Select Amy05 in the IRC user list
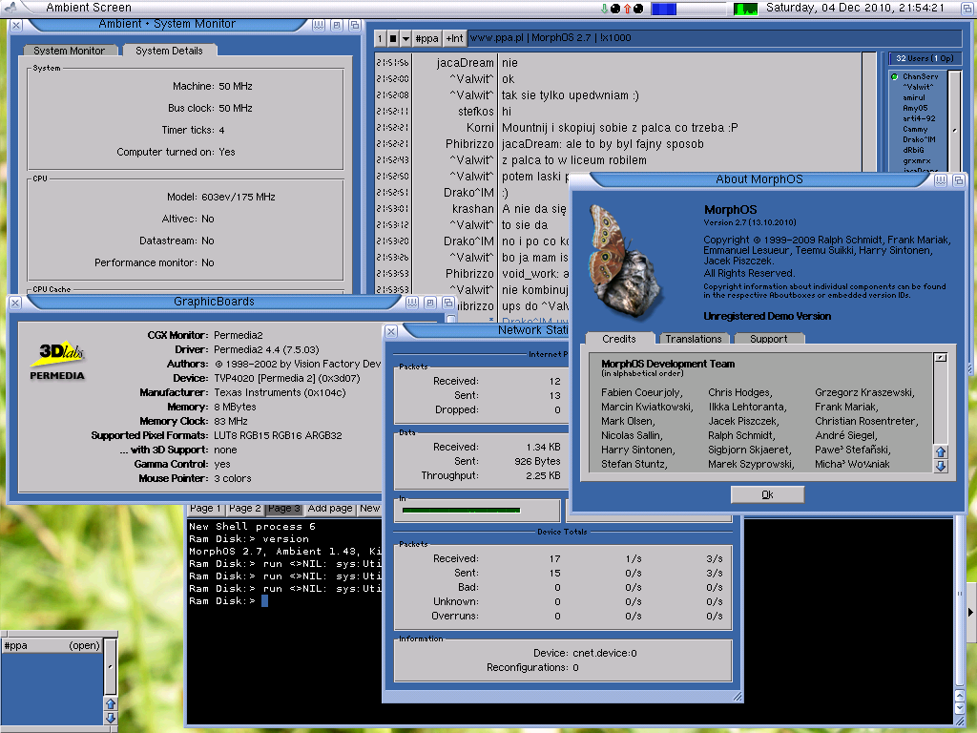 [x=915, y=108]
